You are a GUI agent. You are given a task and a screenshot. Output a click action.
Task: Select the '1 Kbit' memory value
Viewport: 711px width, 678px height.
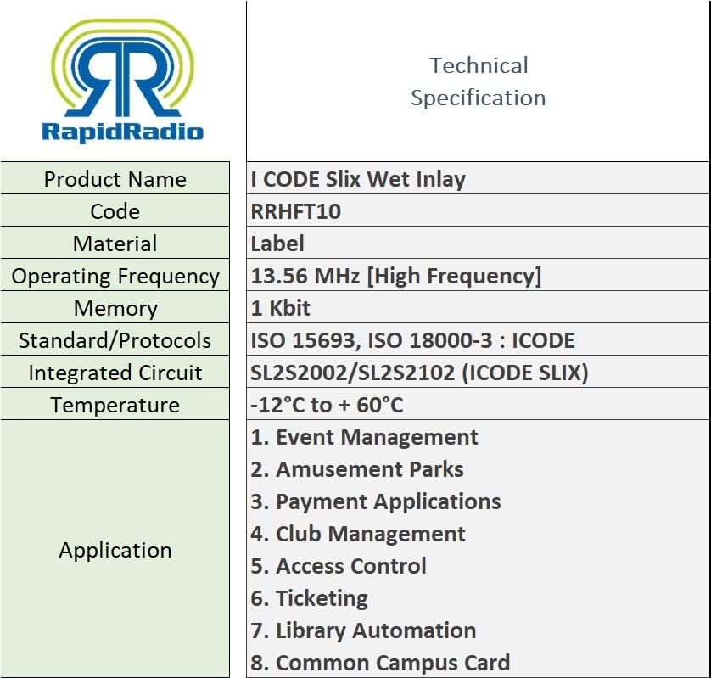[280, 308]
